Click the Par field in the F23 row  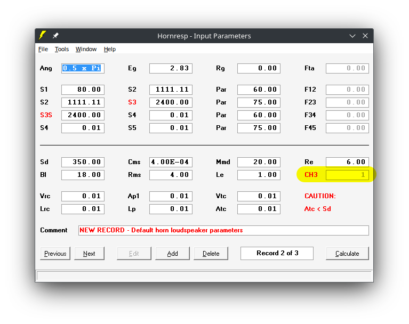click(259, 102)
